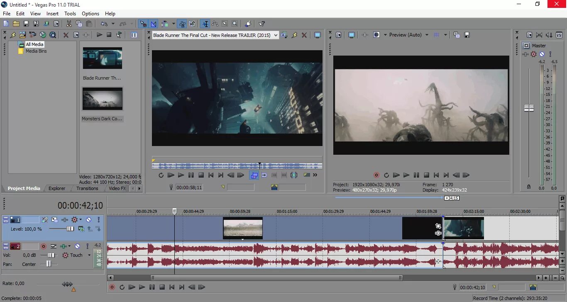Click Record in the bottom transport controls
This screenshot has width=567, height=302.
(112, 287)
